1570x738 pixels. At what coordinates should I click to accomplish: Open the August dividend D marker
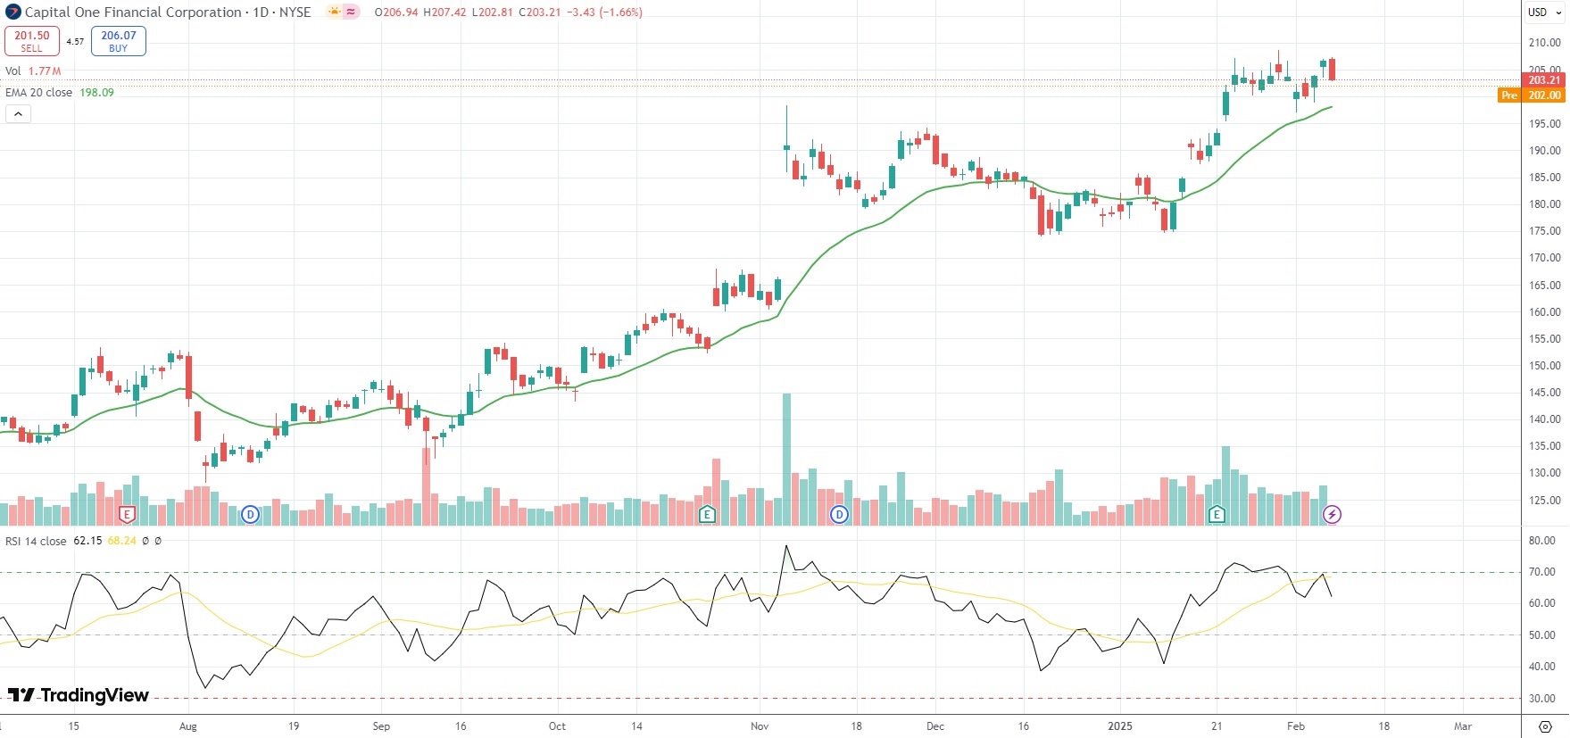(250, 514)
